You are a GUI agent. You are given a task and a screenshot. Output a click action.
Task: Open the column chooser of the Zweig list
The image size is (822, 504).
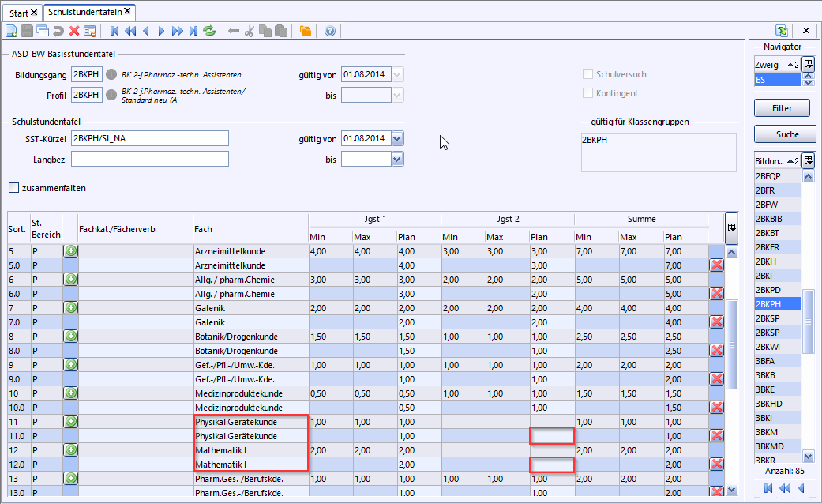click(809, 64)
